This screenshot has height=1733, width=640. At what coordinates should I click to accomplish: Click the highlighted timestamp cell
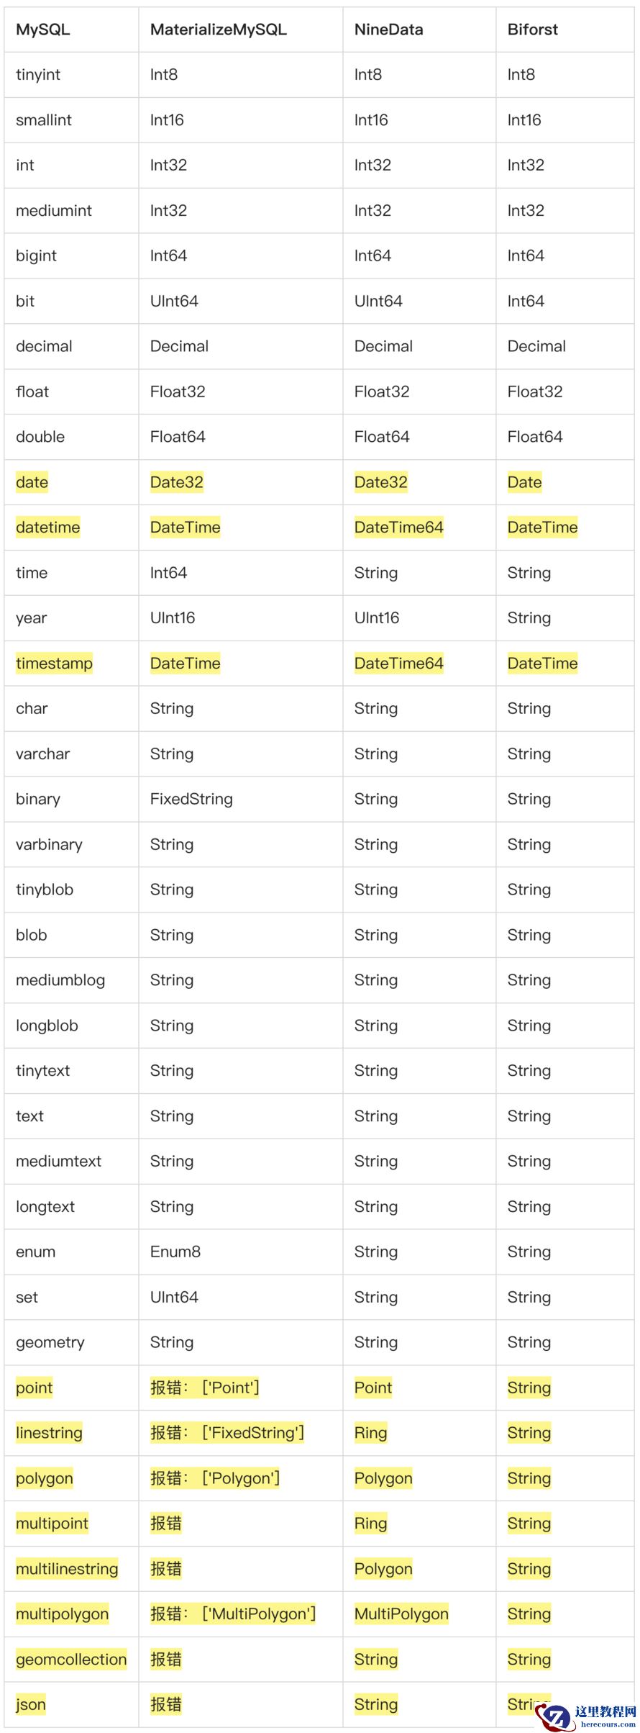click(x=54, y=664)
